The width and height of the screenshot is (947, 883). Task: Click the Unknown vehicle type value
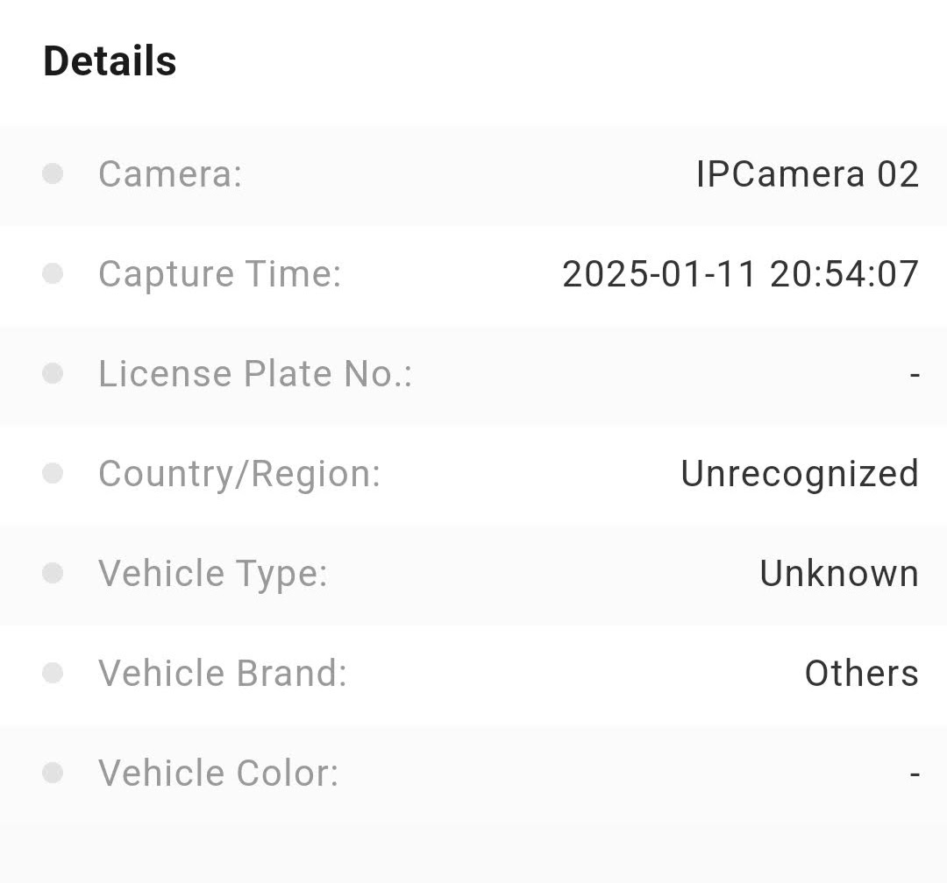pyautogui.click(x=838, y=574)
